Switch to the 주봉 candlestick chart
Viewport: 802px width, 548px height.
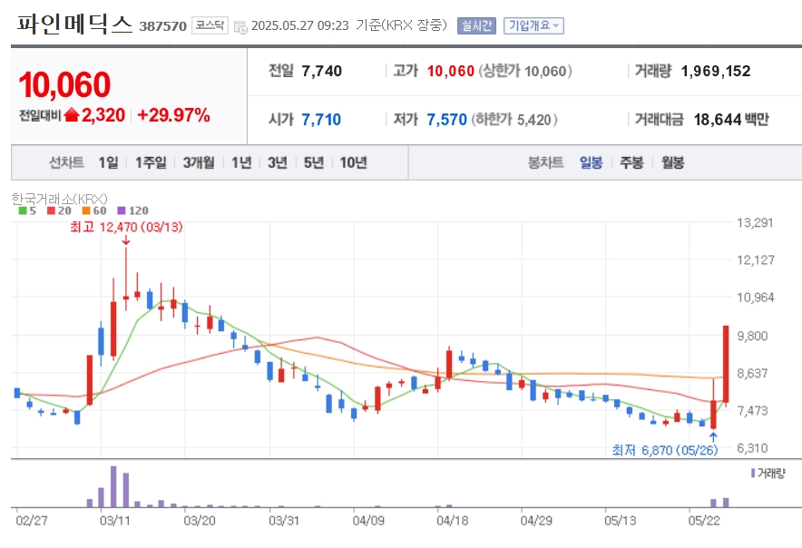tap(631, 162)
